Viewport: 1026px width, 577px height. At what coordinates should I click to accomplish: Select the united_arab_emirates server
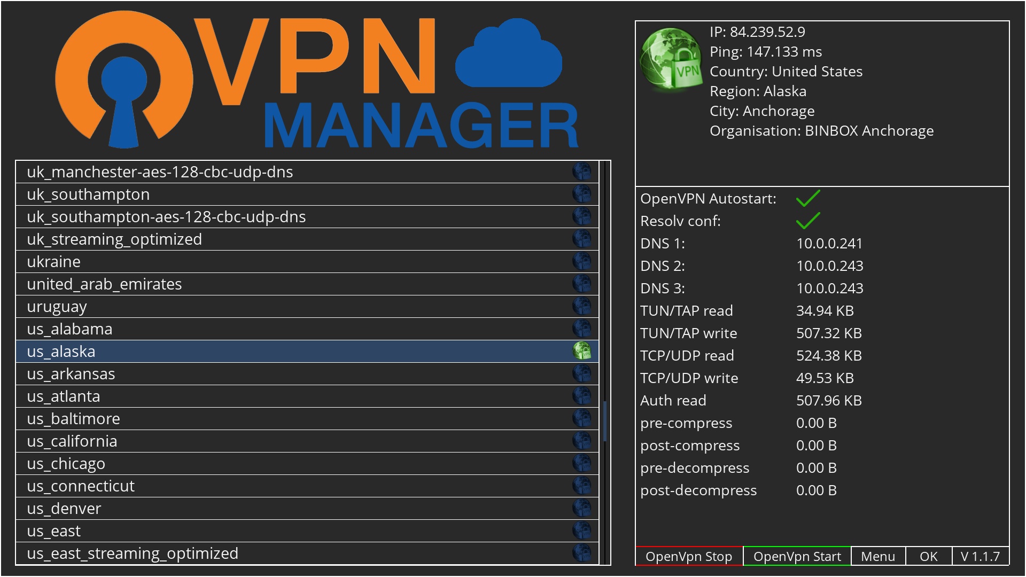point(307,284)
